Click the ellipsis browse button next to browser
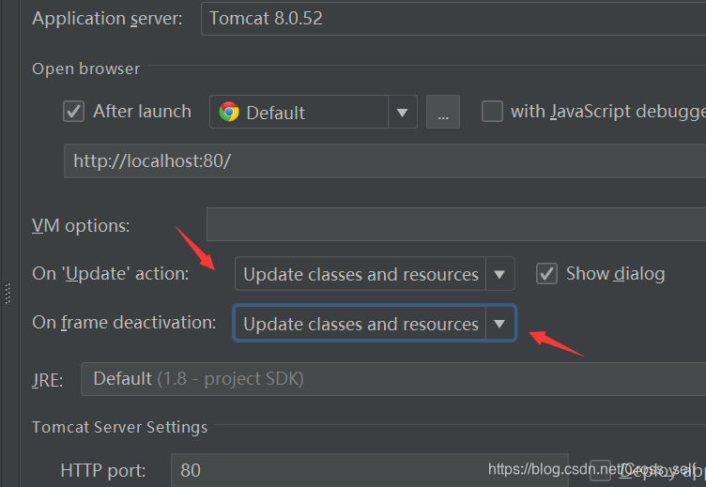706x487 pixels. [x=443, y=112]
